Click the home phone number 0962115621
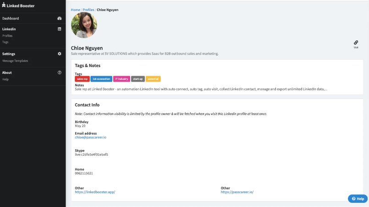This screenshot has width=369, height=207. pos(84,173)
